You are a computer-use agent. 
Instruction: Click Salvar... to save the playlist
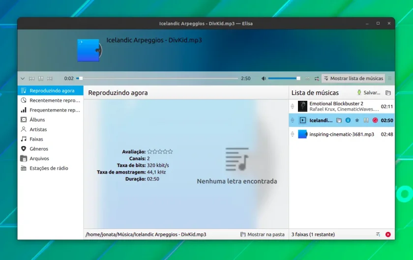pos(368,93)
